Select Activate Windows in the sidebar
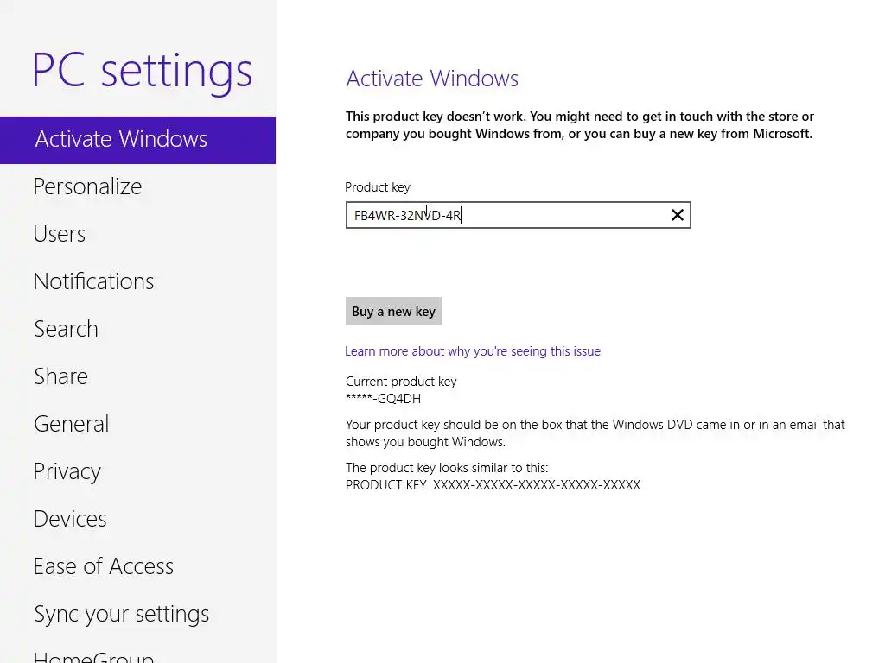885x663 pixels. (x=137, y=140)
